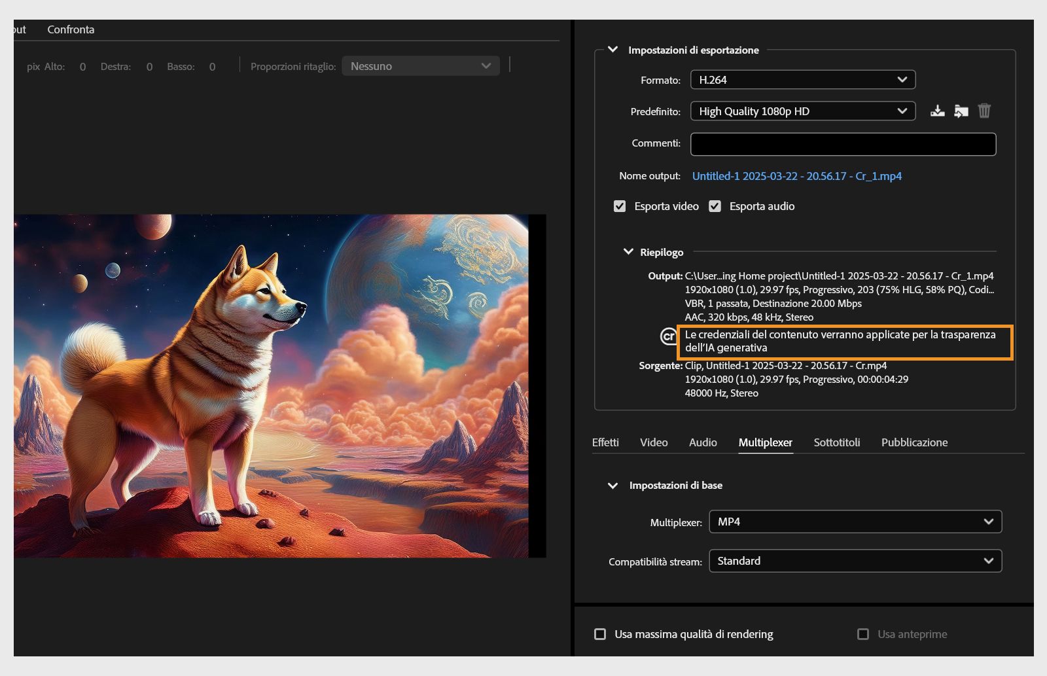Delete preset using the trash icon
Screen dimensions: 1047x676
[984, 111]
